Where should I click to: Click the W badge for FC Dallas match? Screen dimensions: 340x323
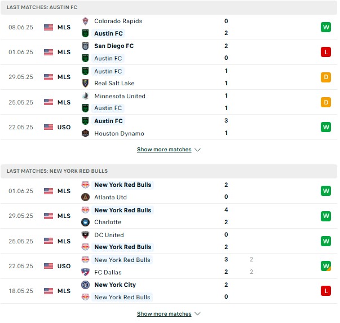pyautogui.click(x=326, y=266)
